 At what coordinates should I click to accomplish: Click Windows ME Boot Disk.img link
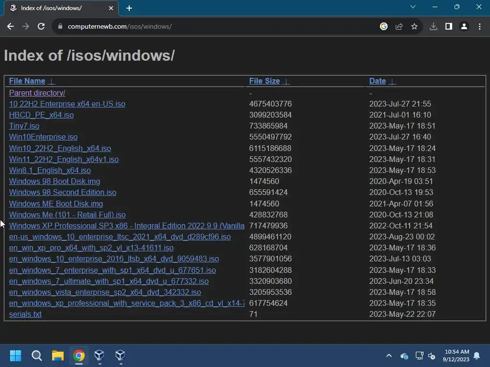(56, 204)
